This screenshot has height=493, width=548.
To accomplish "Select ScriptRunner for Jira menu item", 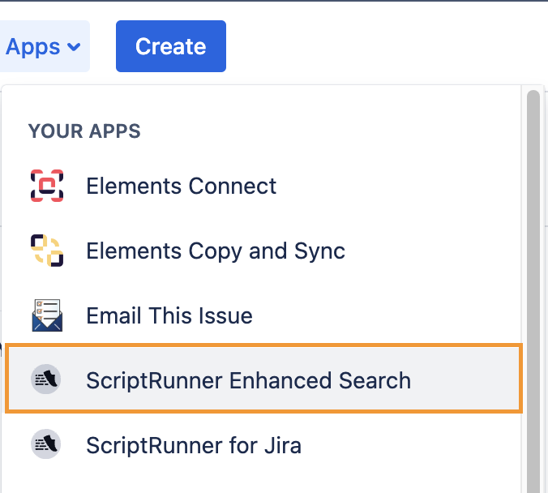I will tap(193, 444).
